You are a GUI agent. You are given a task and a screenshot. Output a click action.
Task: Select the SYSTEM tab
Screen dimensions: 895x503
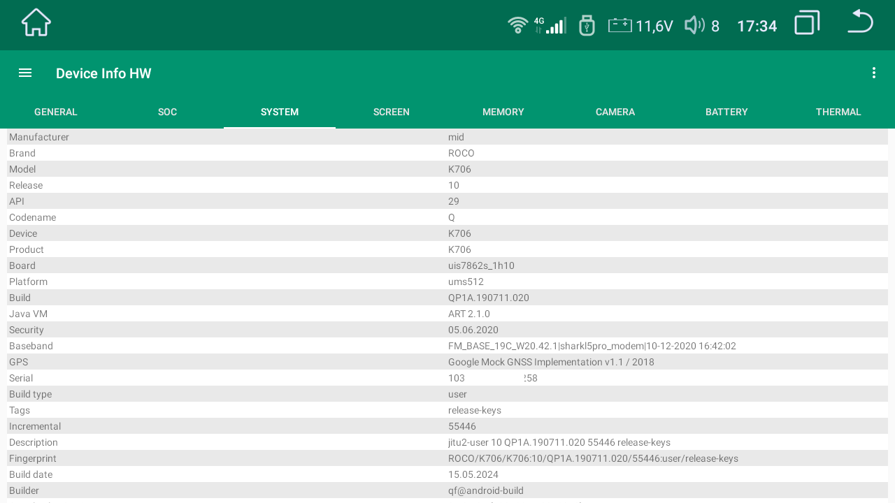pos(280,112)
